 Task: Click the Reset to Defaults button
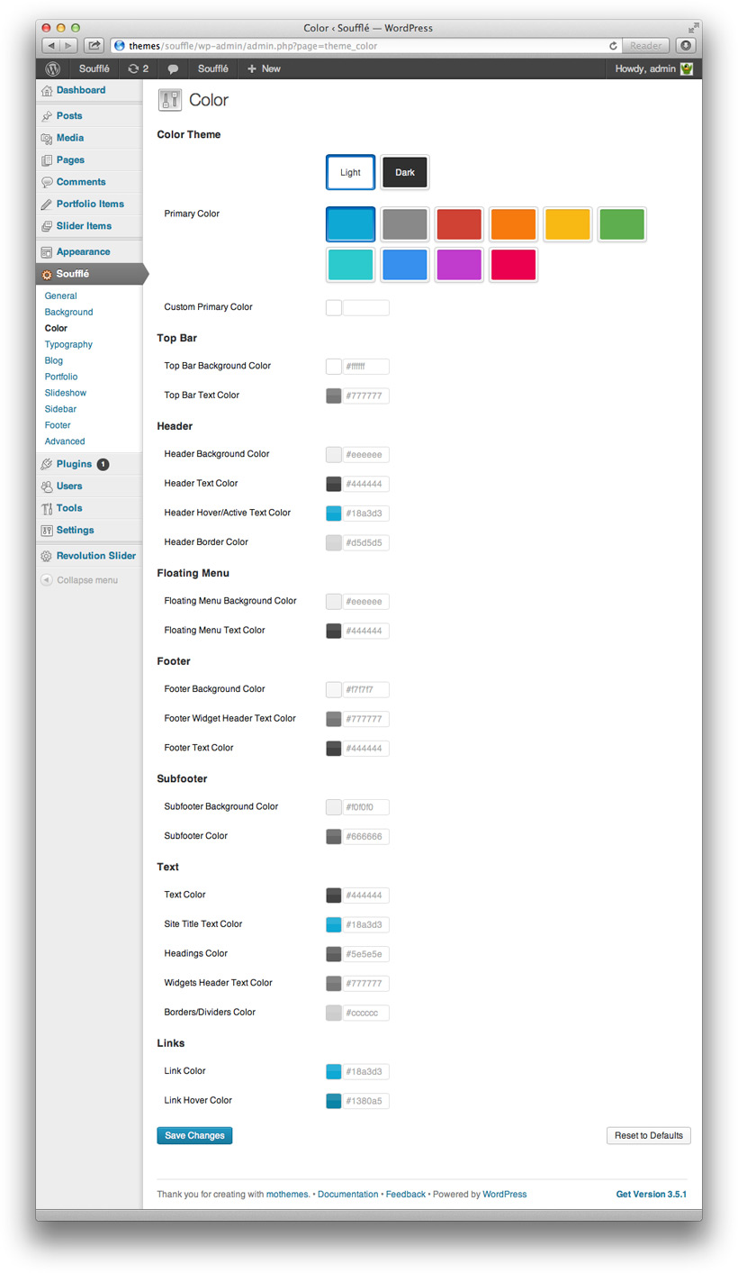pos(648,1135)
